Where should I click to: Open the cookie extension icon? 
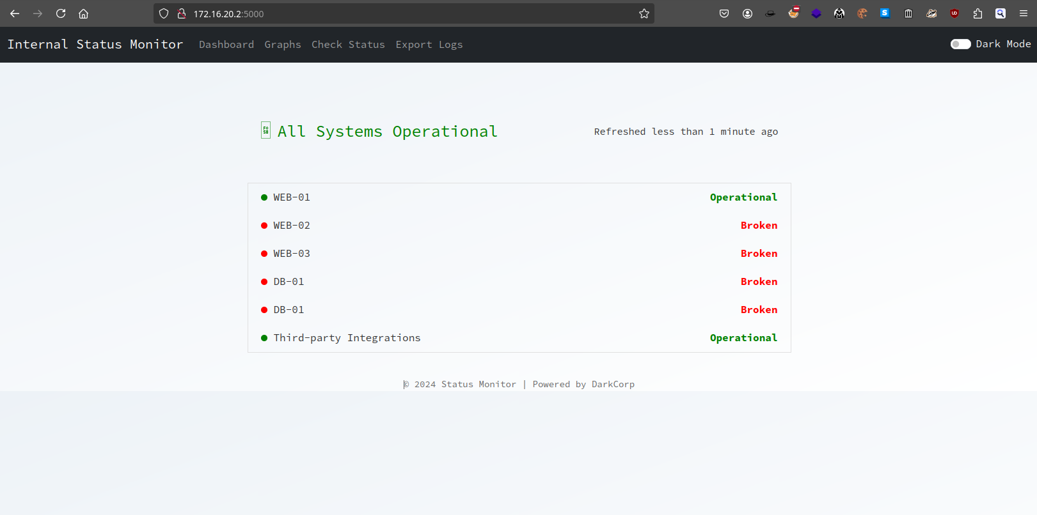tap(862, 13)
